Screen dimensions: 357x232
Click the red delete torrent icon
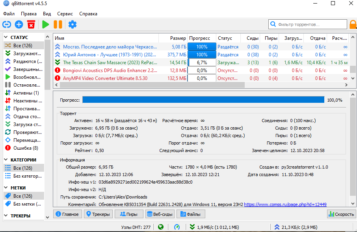[31, 24]
